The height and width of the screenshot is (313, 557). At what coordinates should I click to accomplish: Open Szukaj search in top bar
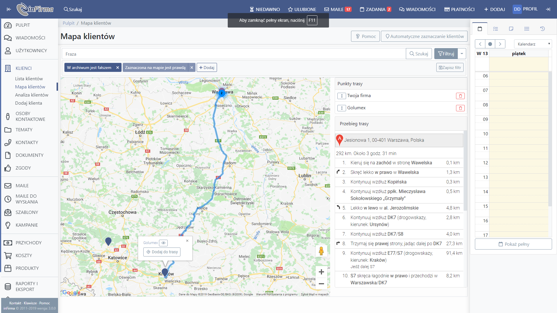(73, 9)
